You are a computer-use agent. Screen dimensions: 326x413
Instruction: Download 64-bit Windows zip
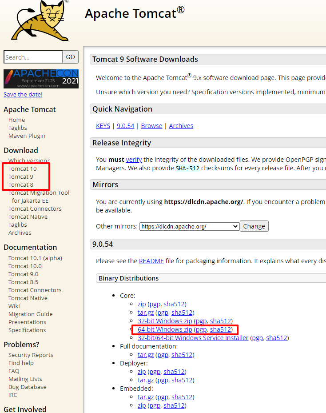point(165,329)
